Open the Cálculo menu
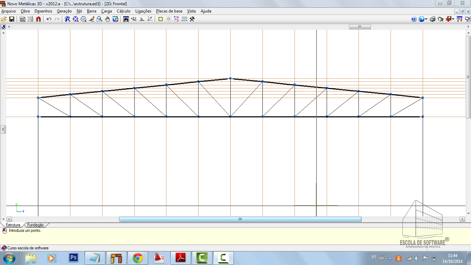The height and width of the screenshot is (265, 471). tap(123, 11)
